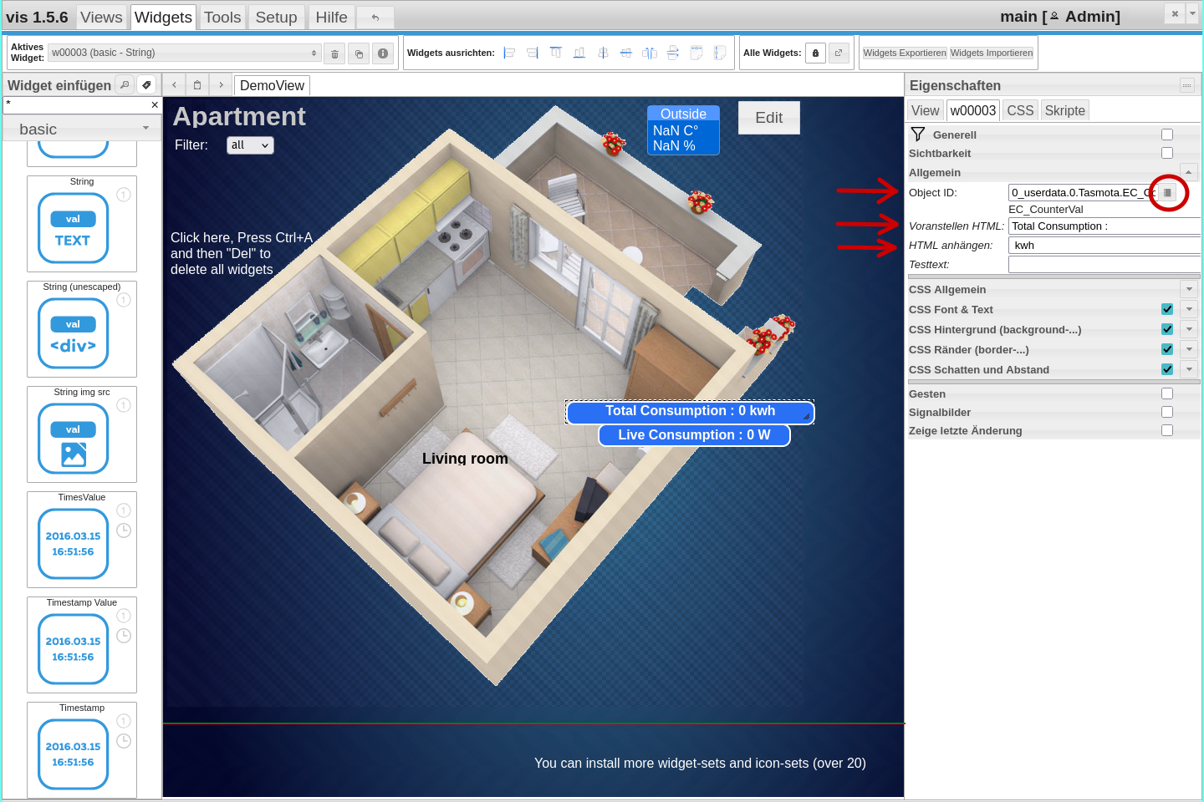Click the Edit button on the view
Image resolution: width=1204 pixels, height=802 pixels.
[768, 117]
